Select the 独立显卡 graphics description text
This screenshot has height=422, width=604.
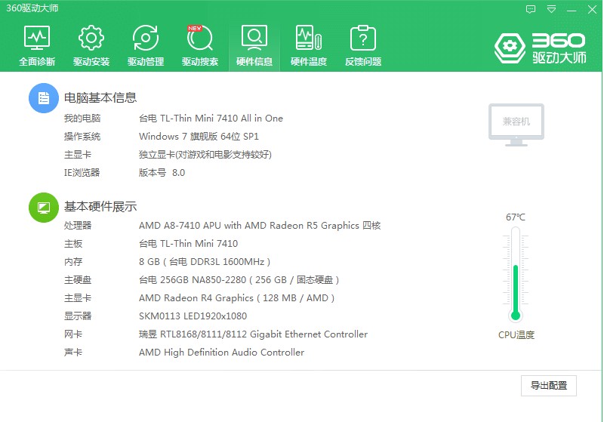(205, 155)
